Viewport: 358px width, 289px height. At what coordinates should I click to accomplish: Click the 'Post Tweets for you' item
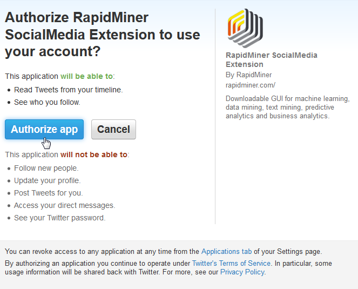pos(49,193)
